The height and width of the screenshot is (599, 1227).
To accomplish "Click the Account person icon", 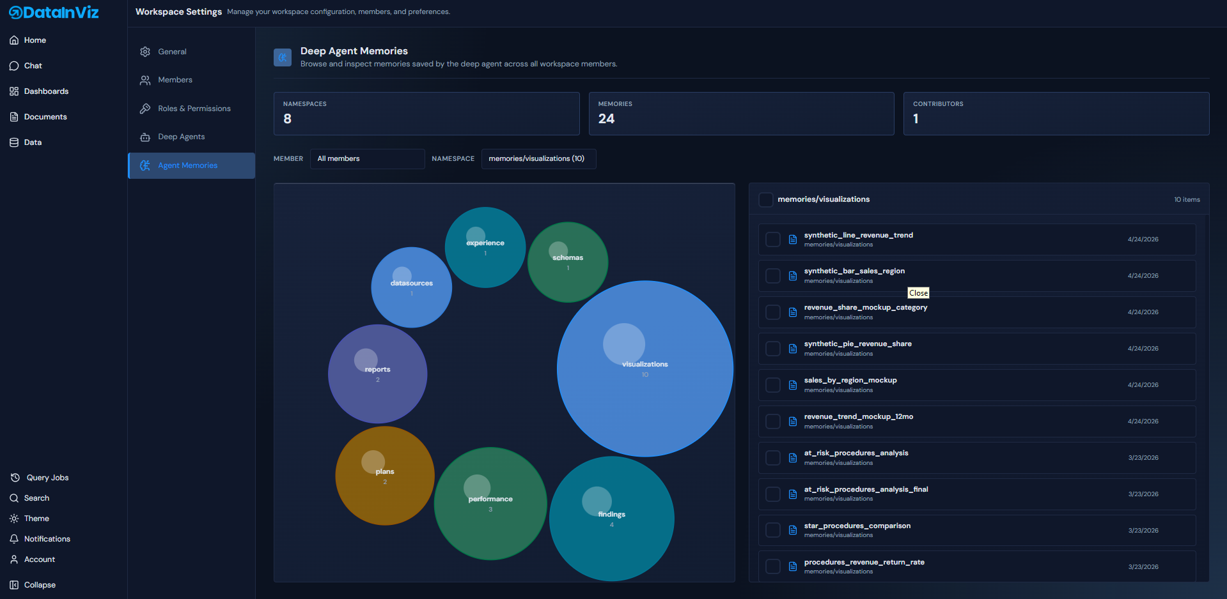I will (x=14, y=559).
